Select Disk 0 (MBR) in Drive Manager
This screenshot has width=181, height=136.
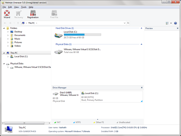click(x=66, y=97)
